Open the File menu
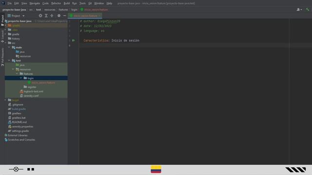The height and width of the screenshot is (175, 312). click(10, 3)
